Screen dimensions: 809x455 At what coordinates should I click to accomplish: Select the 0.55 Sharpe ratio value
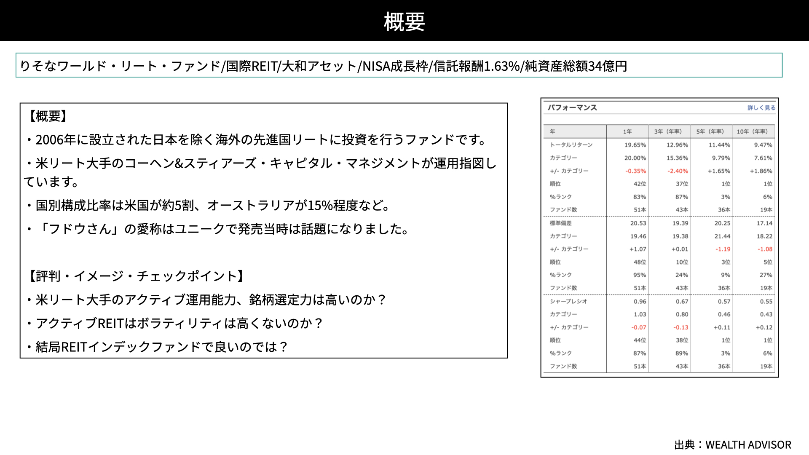pos(766,302)
